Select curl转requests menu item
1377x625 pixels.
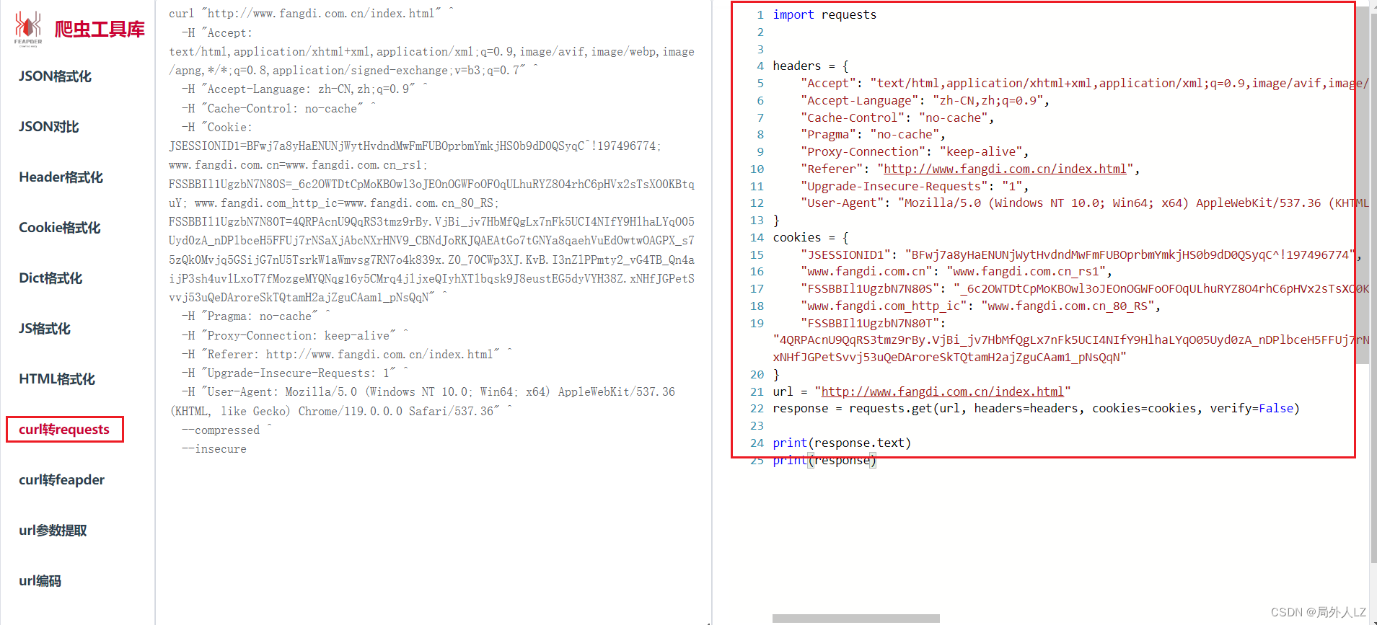pos(64,430)
